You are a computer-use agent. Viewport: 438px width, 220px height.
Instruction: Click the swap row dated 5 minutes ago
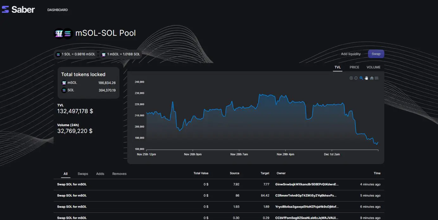click(x=219, y=196)
